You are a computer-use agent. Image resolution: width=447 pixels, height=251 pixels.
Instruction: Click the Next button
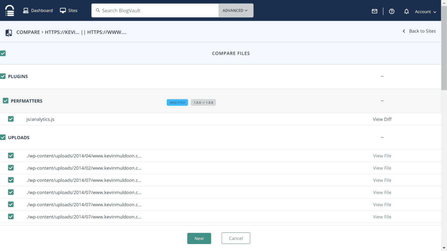coord(199,238)
